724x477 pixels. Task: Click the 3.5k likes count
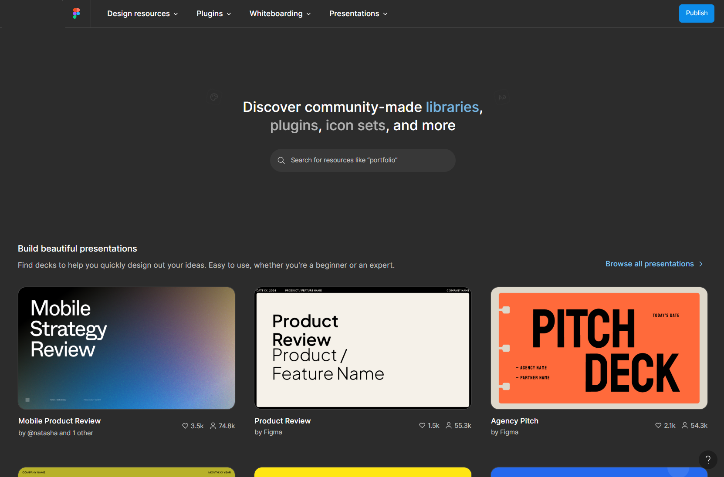(x=197, y=426)
